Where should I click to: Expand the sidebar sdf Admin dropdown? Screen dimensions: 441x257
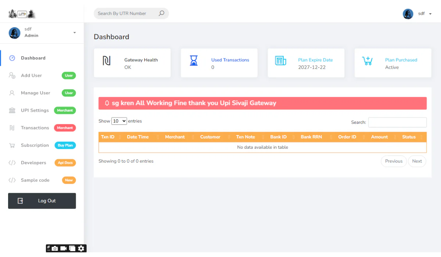click(x=75, y=33)
